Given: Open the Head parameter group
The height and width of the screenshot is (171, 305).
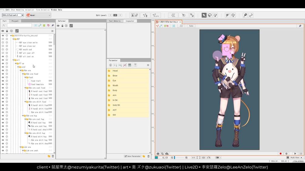Looking at the screenshot, I should (128, 71).
